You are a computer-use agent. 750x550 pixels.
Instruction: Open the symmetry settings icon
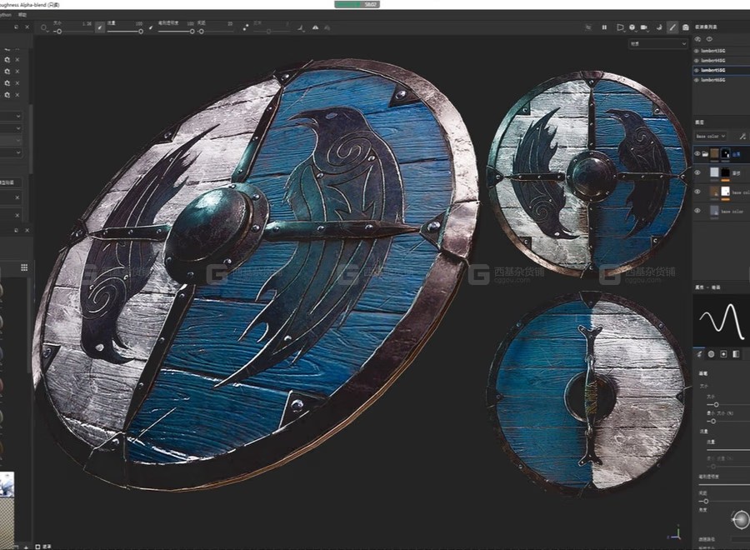tap(301, 28)
